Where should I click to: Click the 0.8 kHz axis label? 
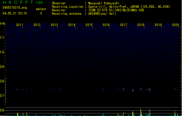click(2, 81)
